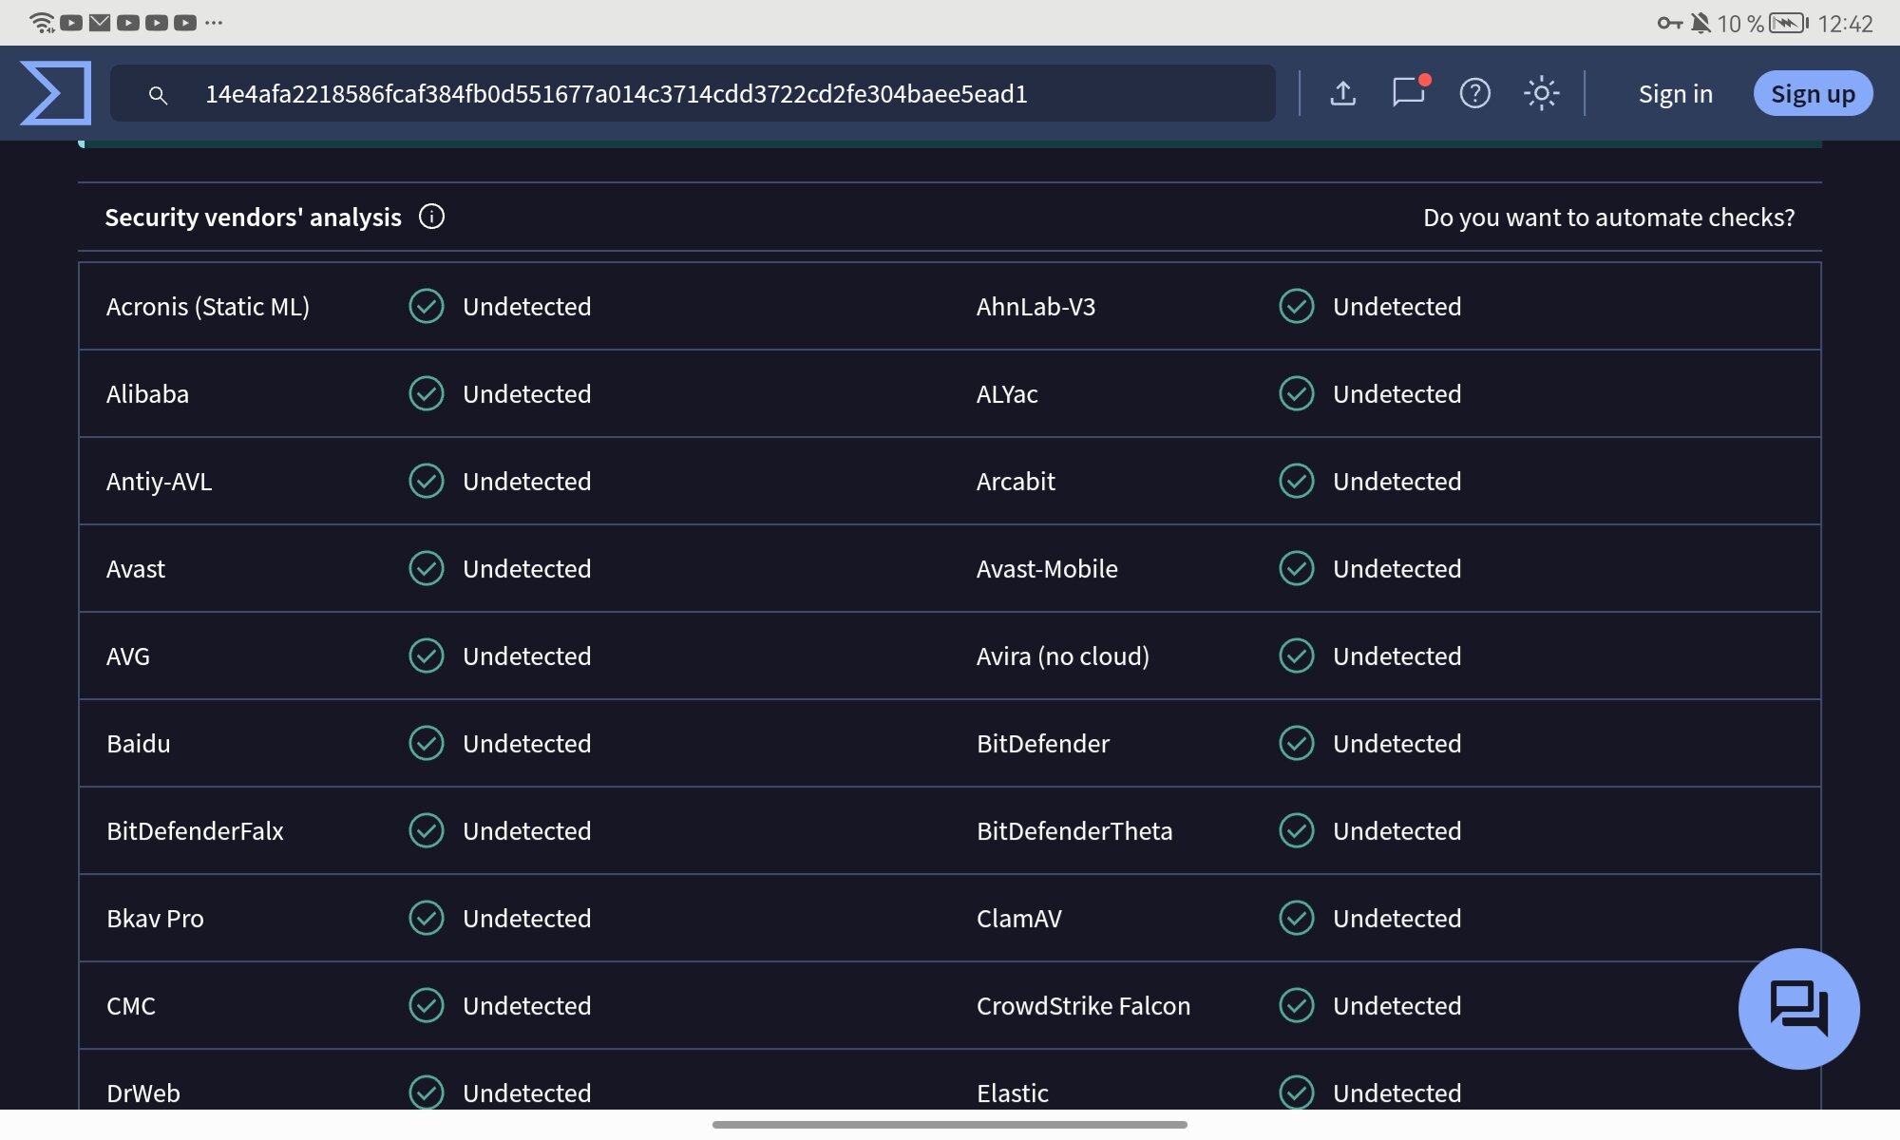Tap the VPN key status icon
Screen dimensions: 1900x1140
[1669, 23]
